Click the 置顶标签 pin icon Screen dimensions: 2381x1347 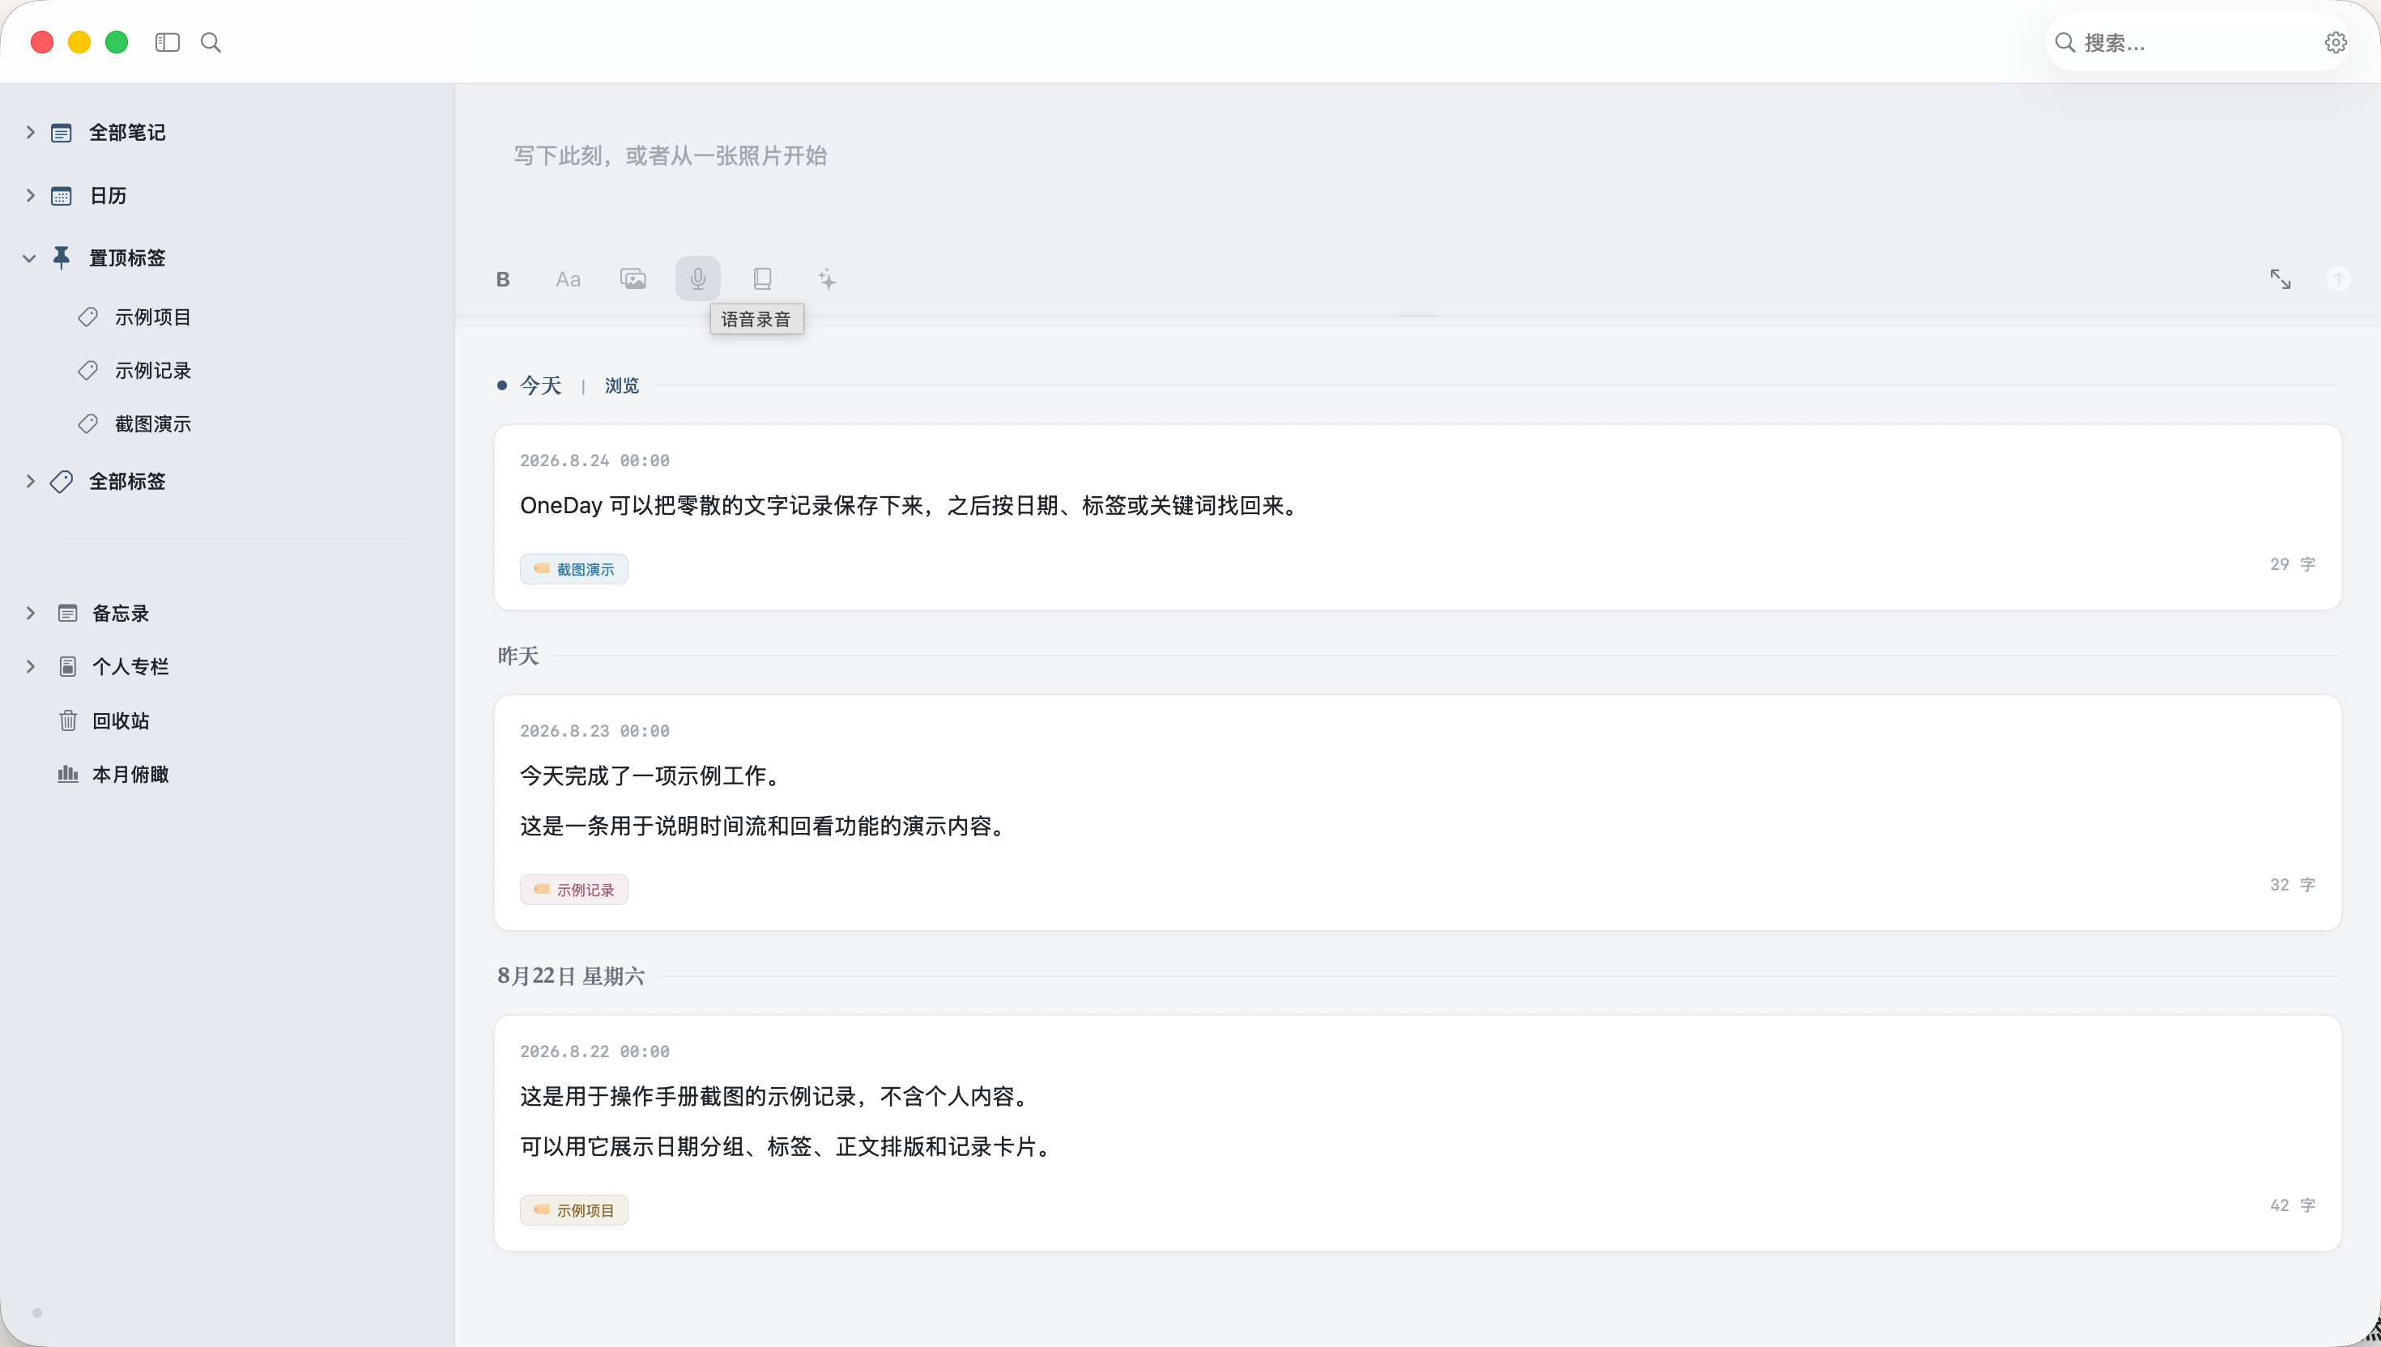(61, 258)
